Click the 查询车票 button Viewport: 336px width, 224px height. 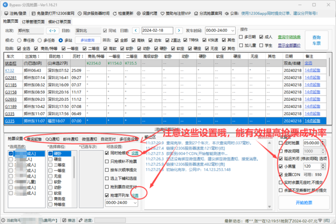coord(316,40)
